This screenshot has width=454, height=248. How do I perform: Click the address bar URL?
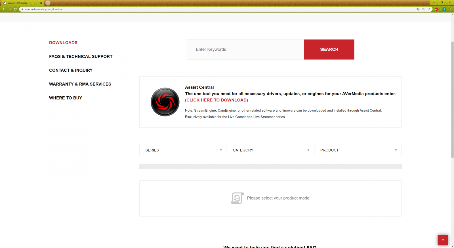(x=44, y=9)
